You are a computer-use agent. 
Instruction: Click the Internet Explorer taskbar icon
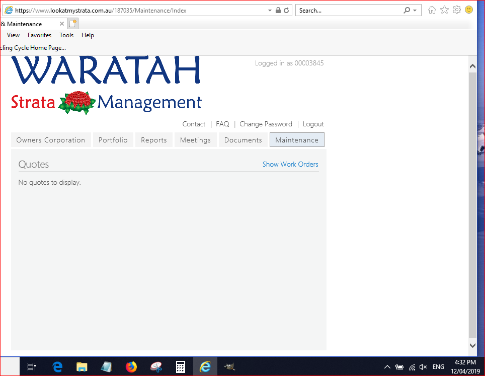tap(205, 367)
